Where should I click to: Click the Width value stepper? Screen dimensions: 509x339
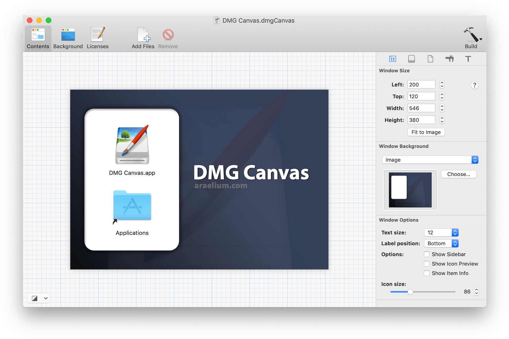(442, 108)
